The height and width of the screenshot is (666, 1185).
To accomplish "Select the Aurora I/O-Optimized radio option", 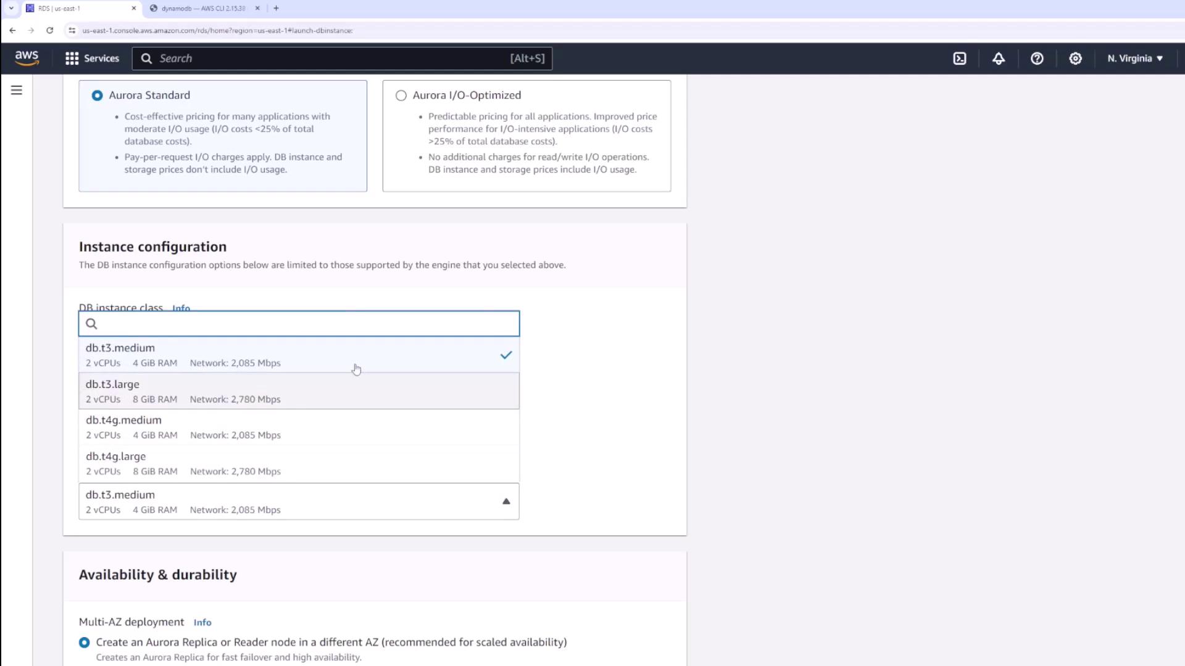I will 401,96.
